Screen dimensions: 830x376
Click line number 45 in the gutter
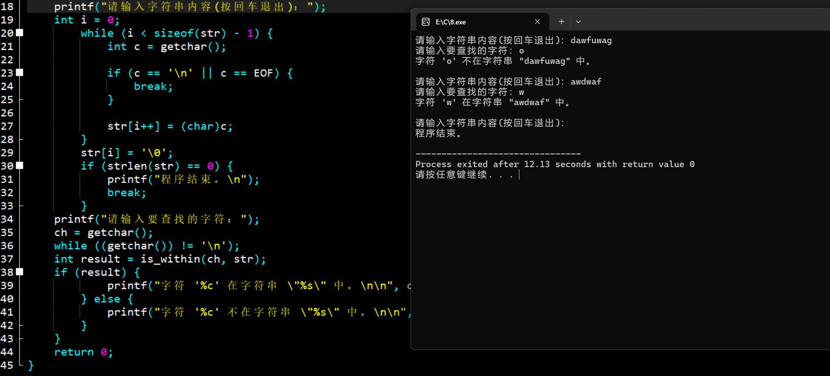tap(7, 365)
